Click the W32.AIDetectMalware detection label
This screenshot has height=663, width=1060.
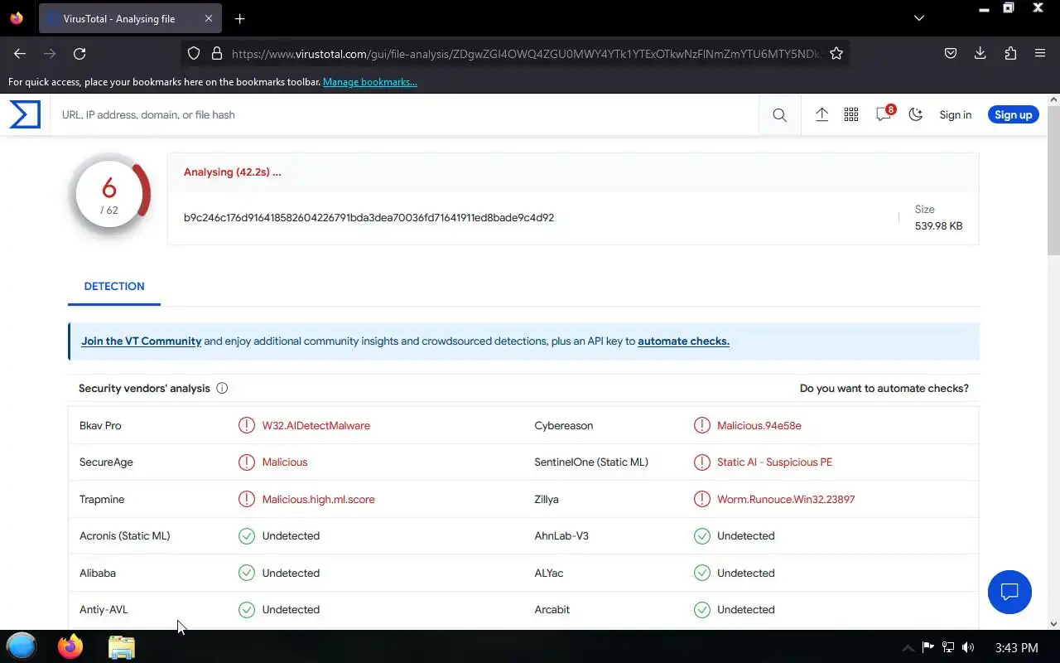[x=316, y=425]
